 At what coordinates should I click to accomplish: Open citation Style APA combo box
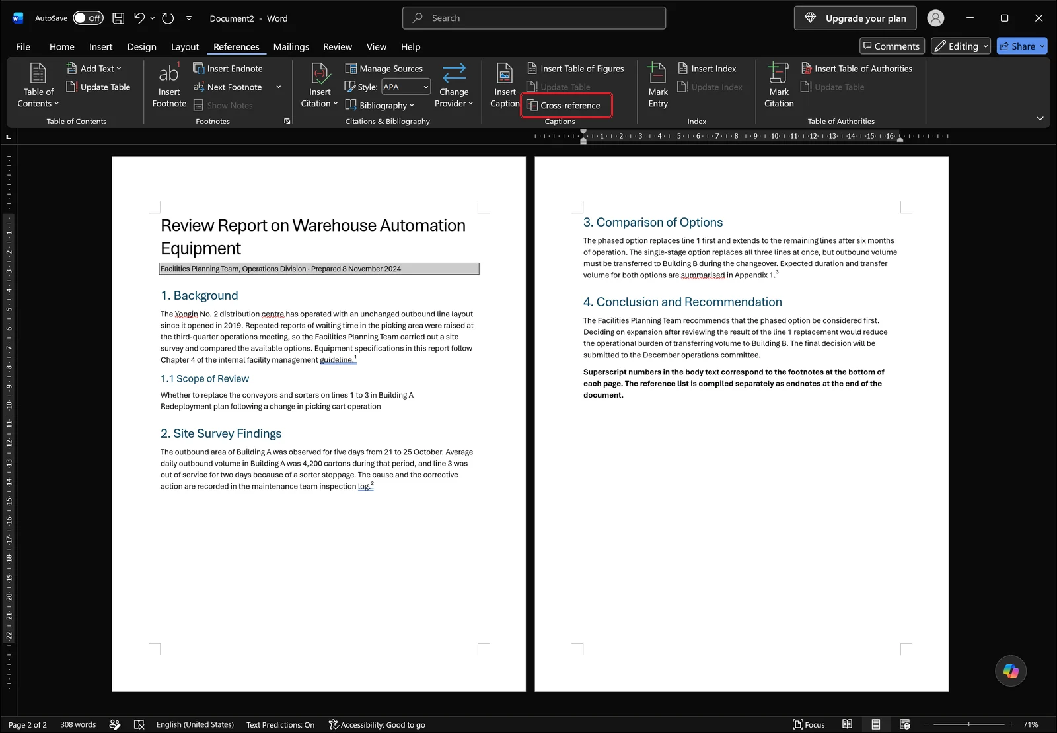[x=406, y=87]
